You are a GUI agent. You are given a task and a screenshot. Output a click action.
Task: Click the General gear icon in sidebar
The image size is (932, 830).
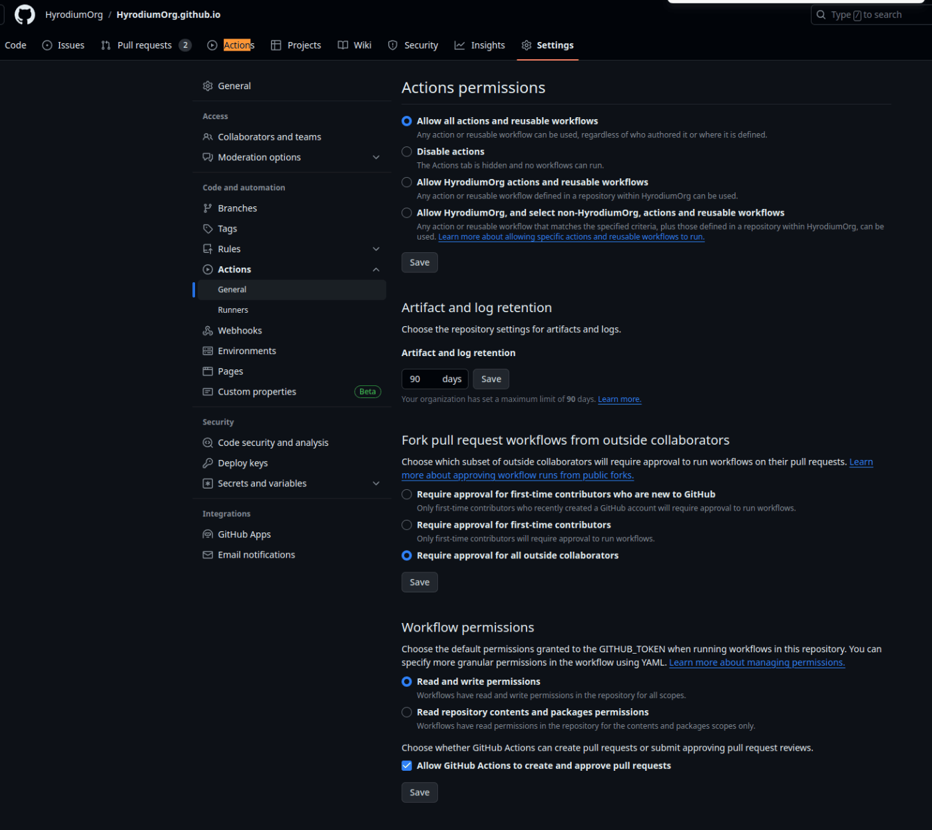point(208,86)
